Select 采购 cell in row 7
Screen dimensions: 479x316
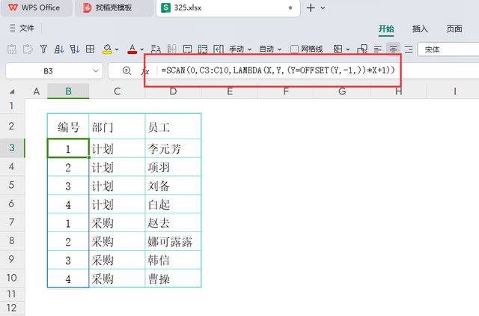click(x=117, y=223)
